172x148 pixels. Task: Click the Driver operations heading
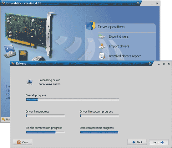(111, 27)
